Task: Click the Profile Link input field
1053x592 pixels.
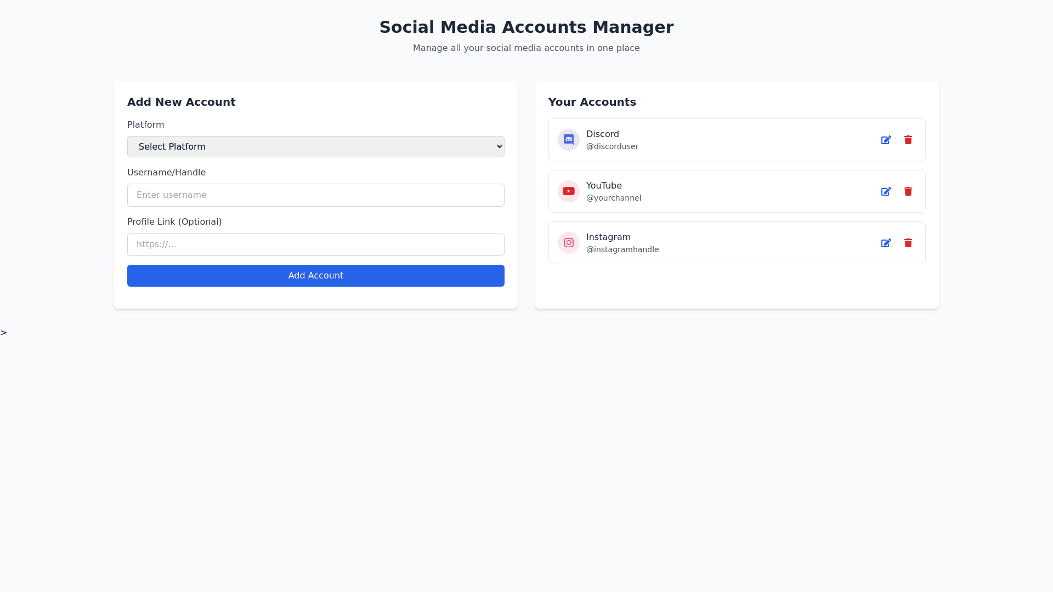Action: coord(315,244)
